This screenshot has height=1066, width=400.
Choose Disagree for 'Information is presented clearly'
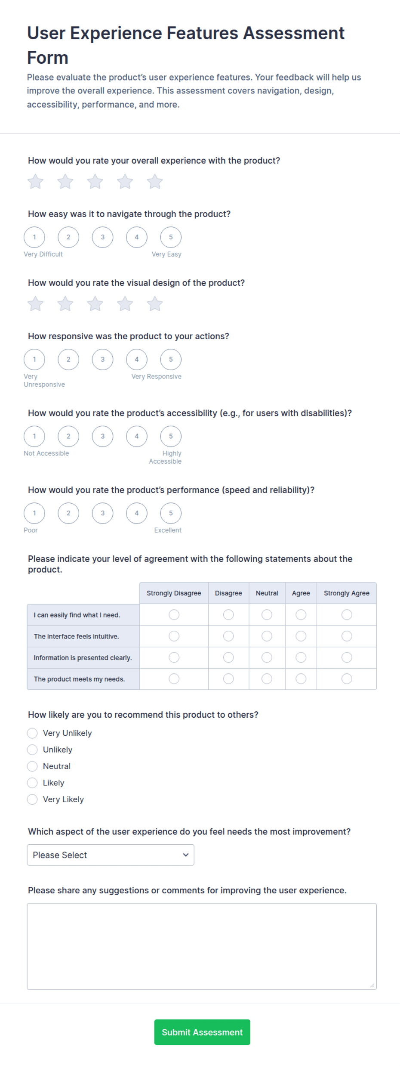(228, 657)
